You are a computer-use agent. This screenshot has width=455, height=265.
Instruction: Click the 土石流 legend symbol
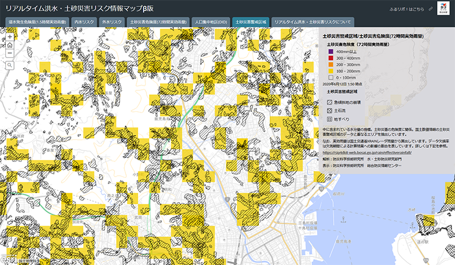(330, 110)
